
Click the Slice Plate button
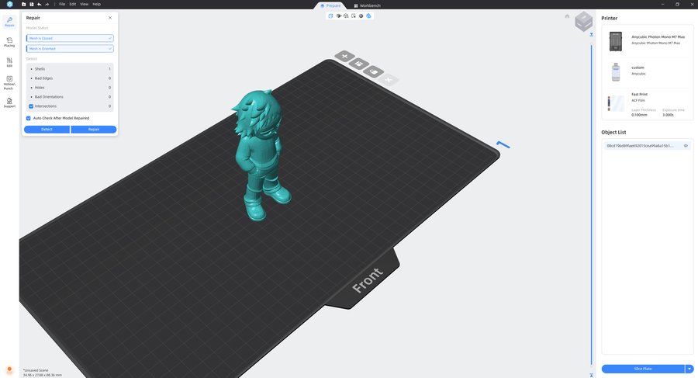[x=643, y=369]
